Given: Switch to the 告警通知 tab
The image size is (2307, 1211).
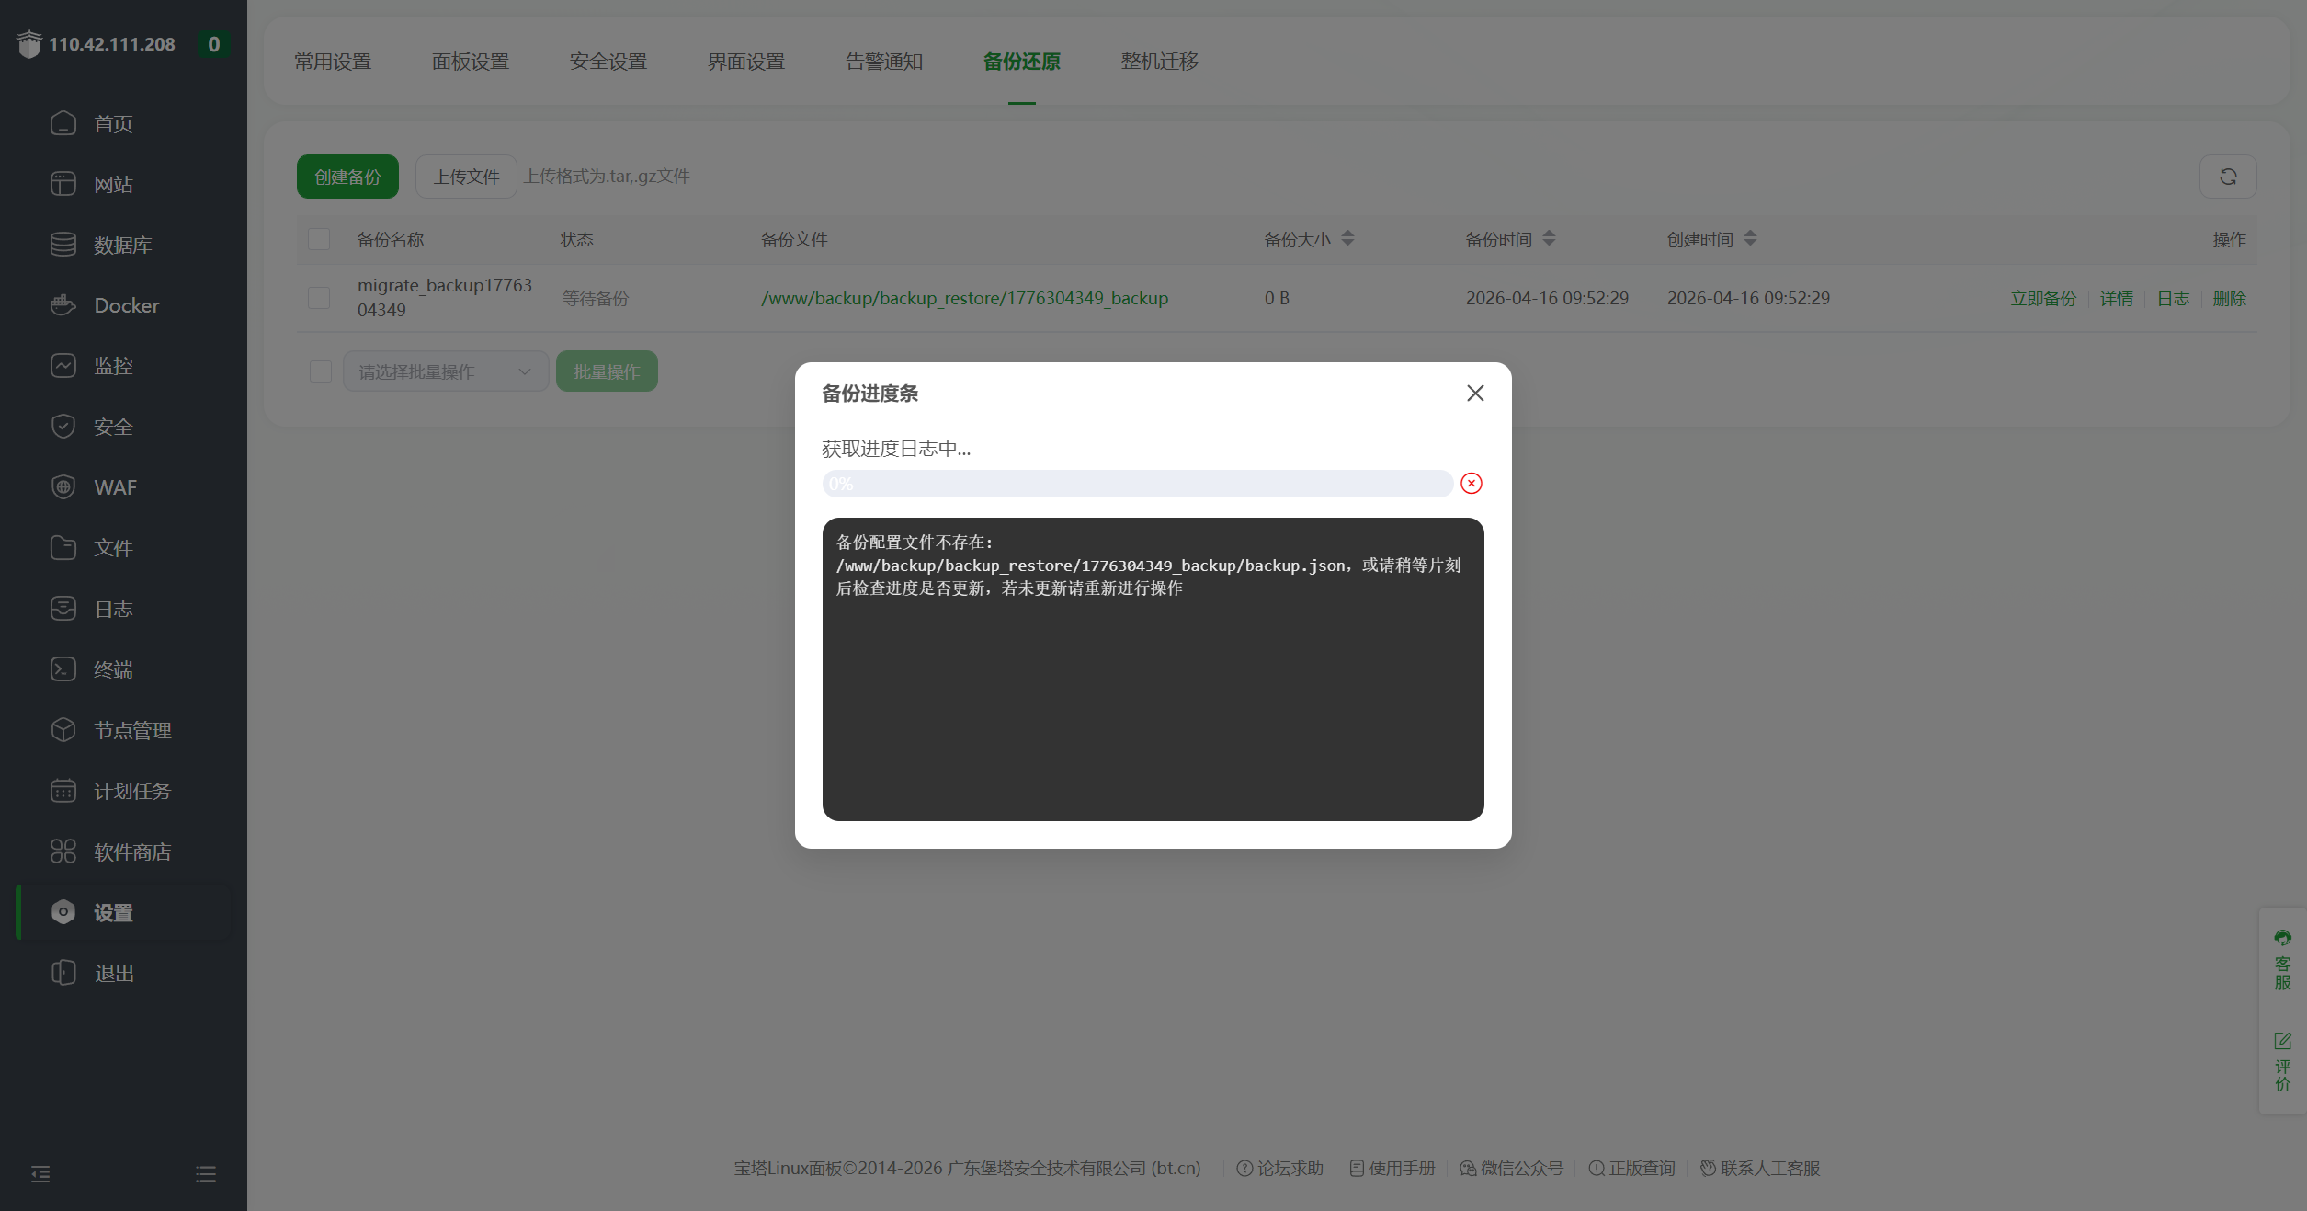Looking at the screenshot, I should coord(882,61).
